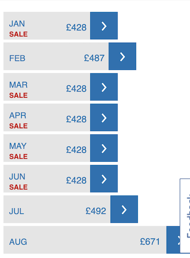Viewport: 190px width, 258px height.
Task: Click the FEB month label
Action: click(17, 58)
